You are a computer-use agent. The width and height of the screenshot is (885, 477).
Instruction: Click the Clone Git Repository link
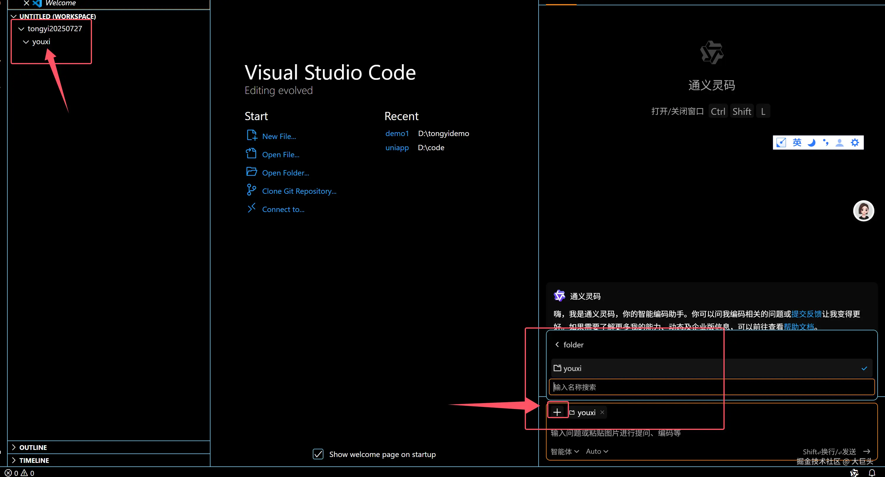(299, 191)
